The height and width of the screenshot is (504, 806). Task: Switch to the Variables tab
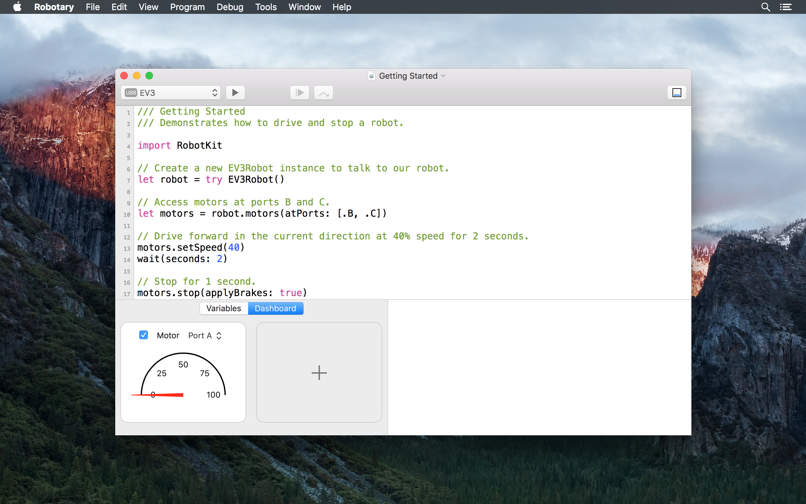tap(224, 308)
